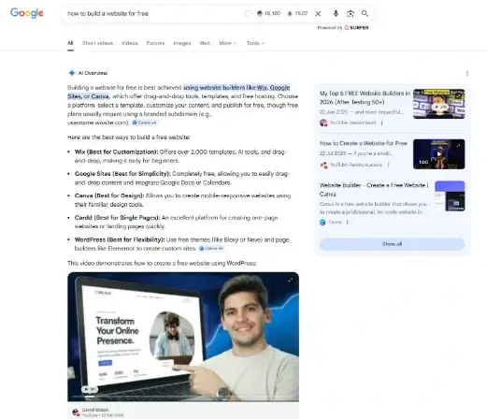Click the AI Overview sparkle icon
487x419 pixels.
72,73
